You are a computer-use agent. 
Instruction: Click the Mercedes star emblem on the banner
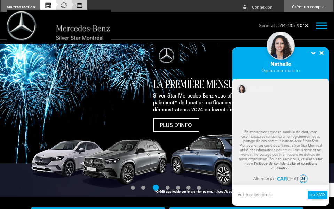click(167, 56)
